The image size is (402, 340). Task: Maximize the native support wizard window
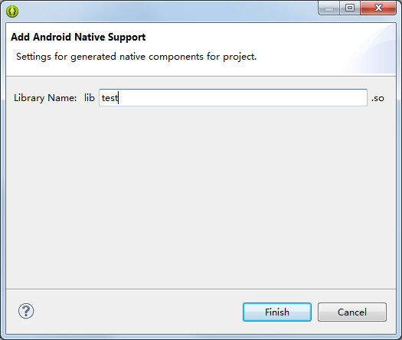coord(350,8)
